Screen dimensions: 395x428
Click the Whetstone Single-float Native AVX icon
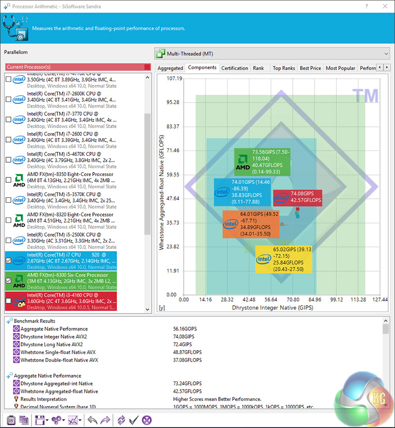pos(16,352)
